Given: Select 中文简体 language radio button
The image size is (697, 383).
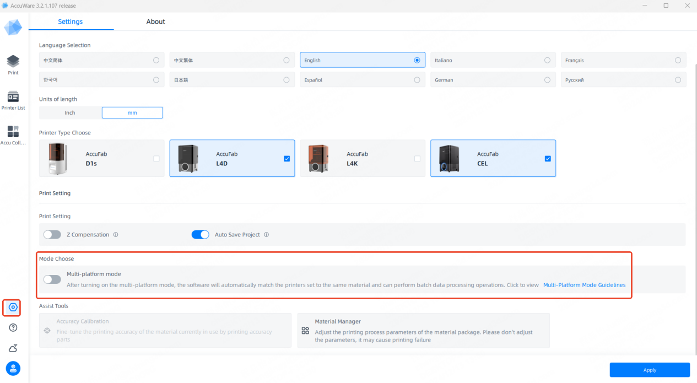Looking at the screenshot, I should [156, 60].
